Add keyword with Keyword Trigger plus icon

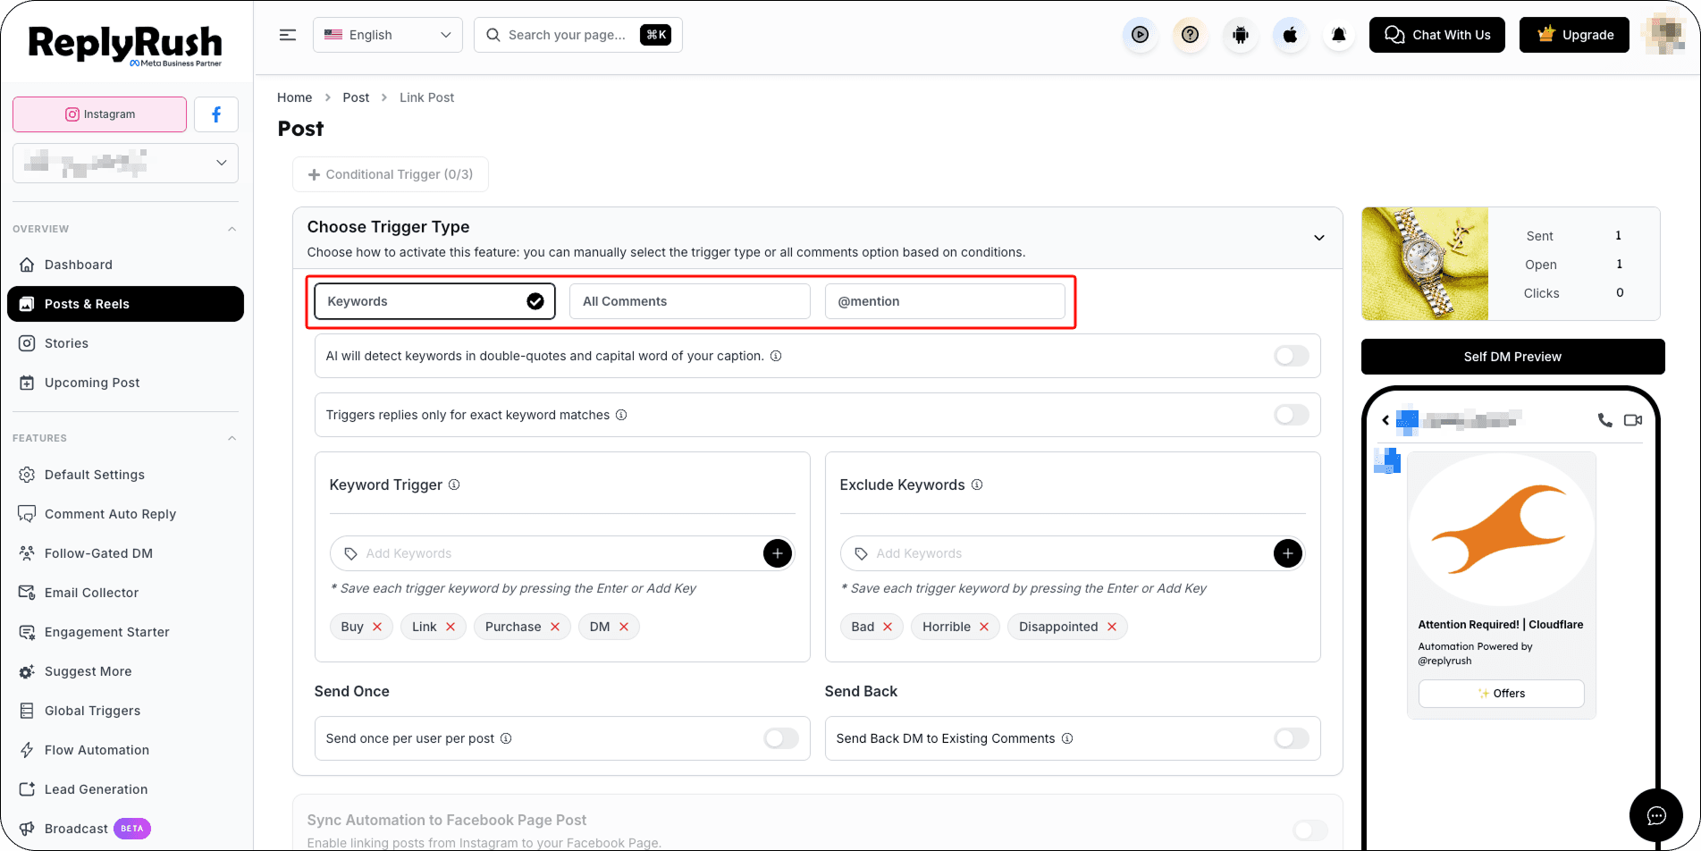[x=778, y=553]
